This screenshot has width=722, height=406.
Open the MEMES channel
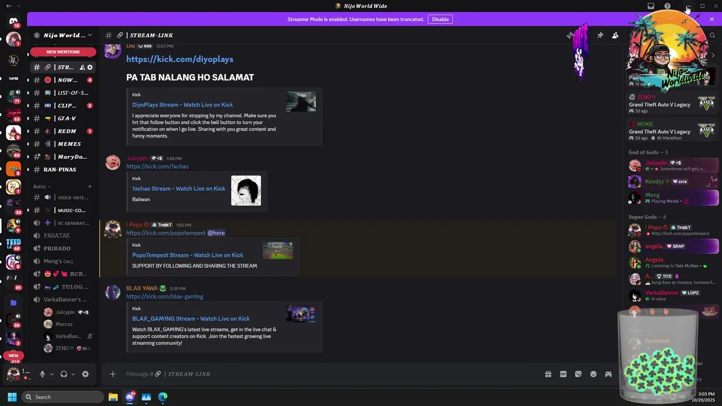click(x=63, y=144)
